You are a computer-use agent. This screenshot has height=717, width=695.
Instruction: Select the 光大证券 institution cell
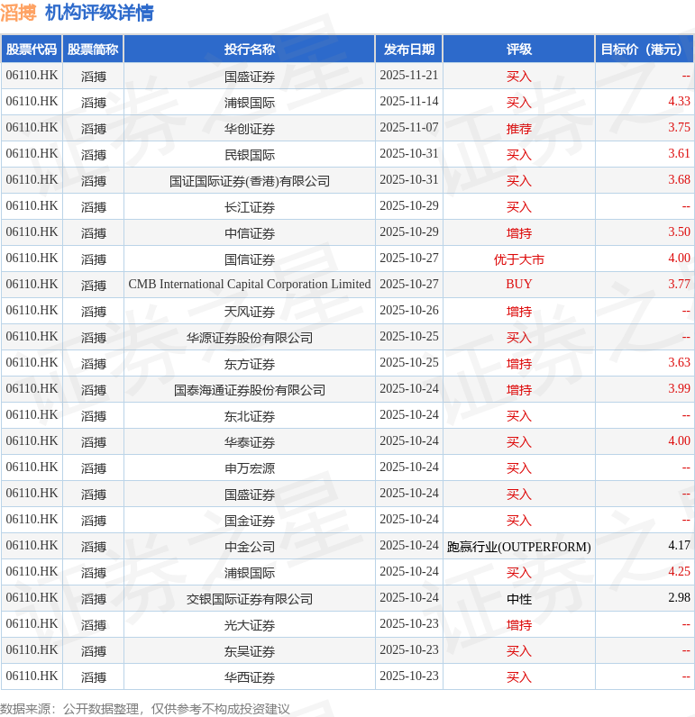click(x=250, y=625)
